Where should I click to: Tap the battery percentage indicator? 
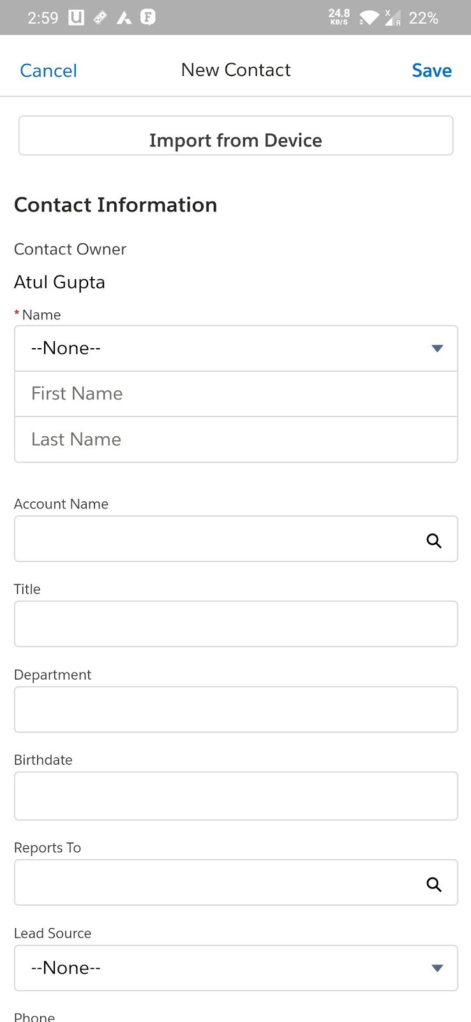pyautogui.click(x=423, y=18)
